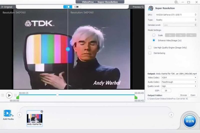Click the GOP value field
200x133 pixels.
tap(166, 91)
